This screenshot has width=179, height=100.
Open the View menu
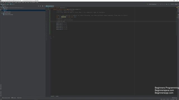tap(6, 2)
